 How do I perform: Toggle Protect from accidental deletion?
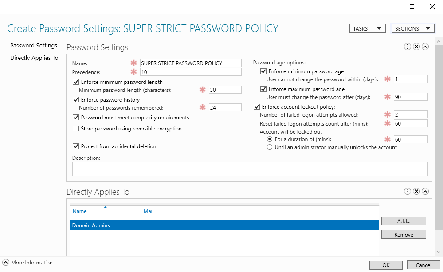pos(76,146)
